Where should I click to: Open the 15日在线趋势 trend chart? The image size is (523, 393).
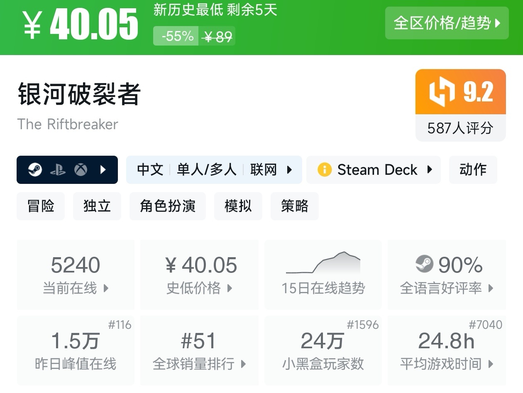point(323,274)
